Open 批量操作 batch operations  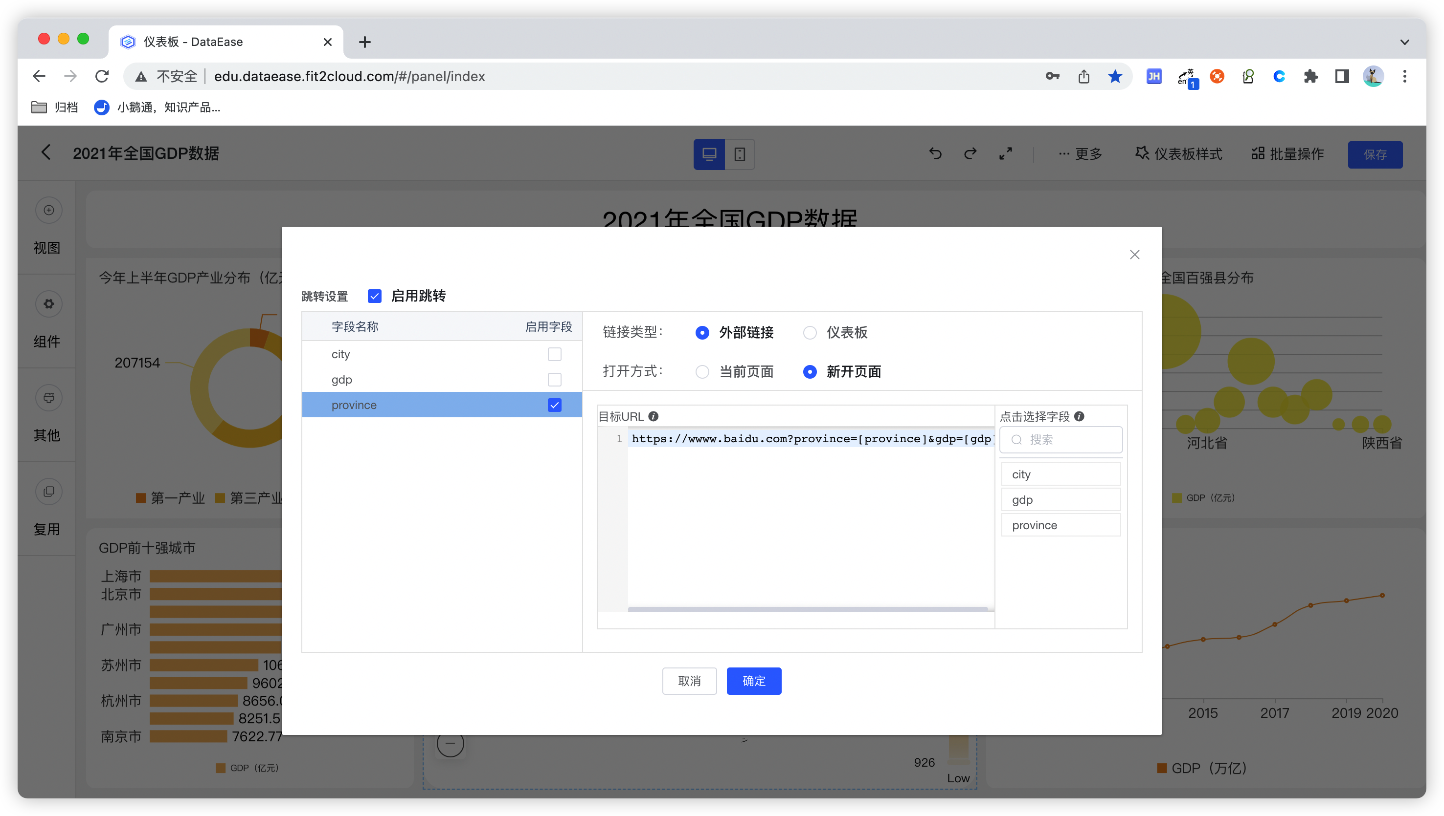click(x=1287, y=154)
